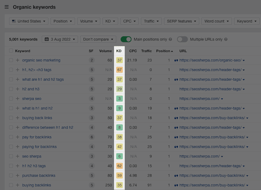Click the SF badge 6 for pay for backlinks
Viewport: 261px width, 190px height.
point(92,137)
